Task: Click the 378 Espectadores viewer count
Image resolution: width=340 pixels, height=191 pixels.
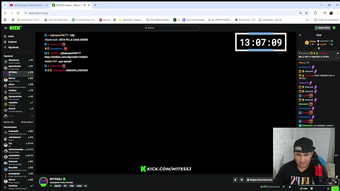Action: pyautogui.click(x=270, y=187)
